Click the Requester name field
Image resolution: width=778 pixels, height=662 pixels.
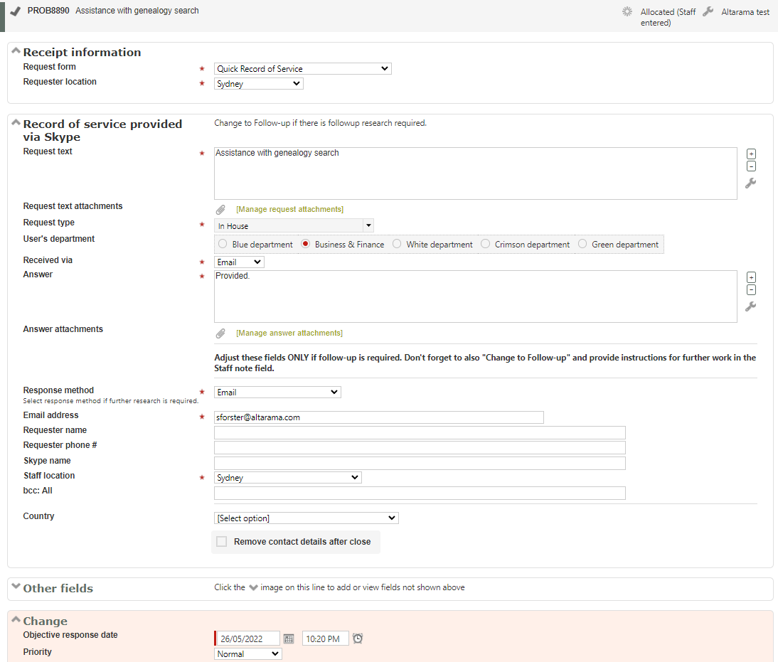(x=420, y=433)
